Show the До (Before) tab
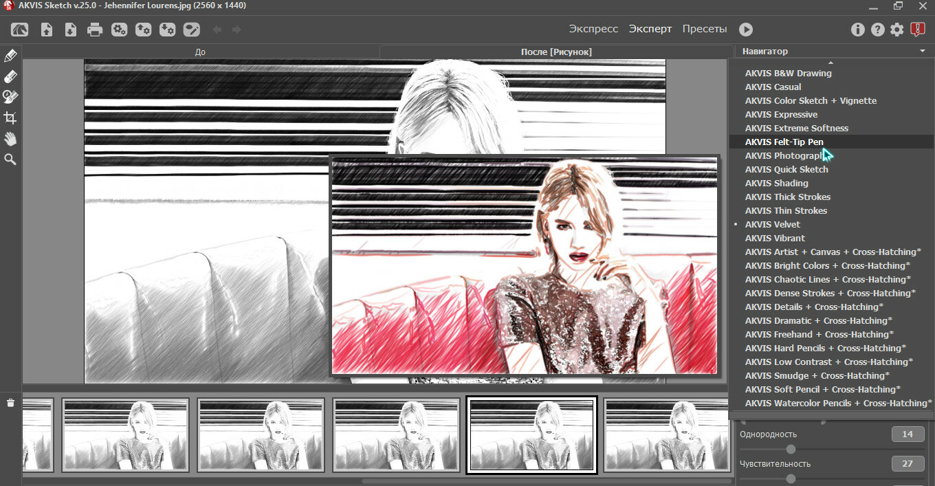Image resolution: width=935 pixels, height=486 pixels. (200, 52)
